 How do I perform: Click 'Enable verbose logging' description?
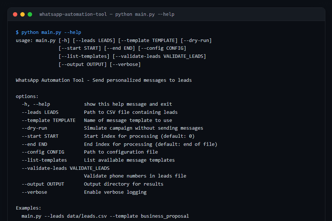coord(115,192)
